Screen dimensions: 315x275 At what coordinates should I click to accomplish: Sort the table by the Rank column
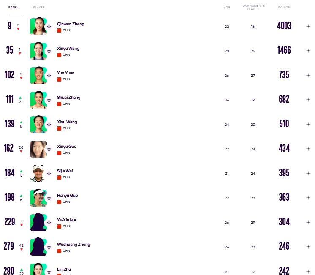(14, 8)
